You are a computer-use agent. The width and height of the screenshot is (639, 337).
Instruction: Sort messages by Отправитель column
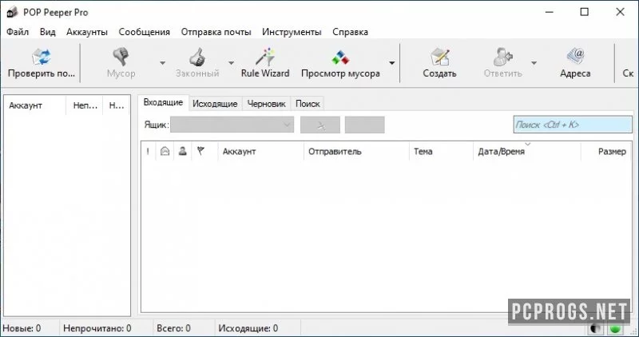356,152
